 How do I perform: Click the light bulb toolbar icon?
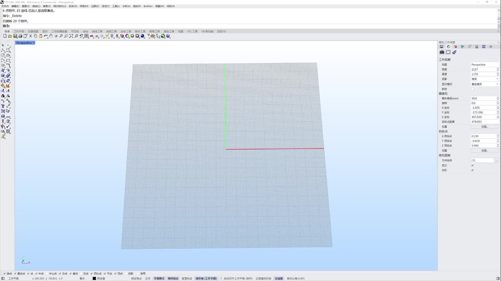112,36
